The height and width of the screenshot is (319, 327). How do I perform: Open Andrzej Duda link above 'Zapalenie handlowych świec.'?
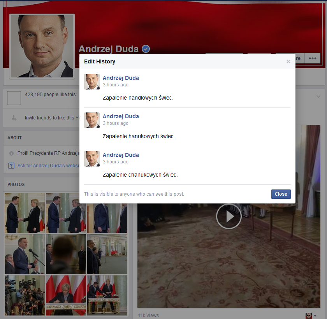[x=121, y=78]
